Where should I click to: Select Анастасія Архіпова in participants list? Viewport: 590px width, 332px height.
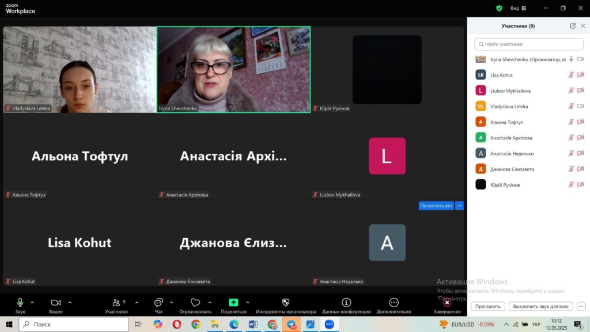529,138
